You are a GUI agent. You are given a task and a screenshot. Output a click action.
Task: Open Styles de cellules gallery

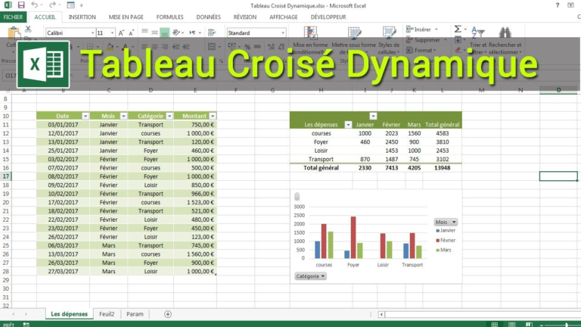[x=389, y=41]
